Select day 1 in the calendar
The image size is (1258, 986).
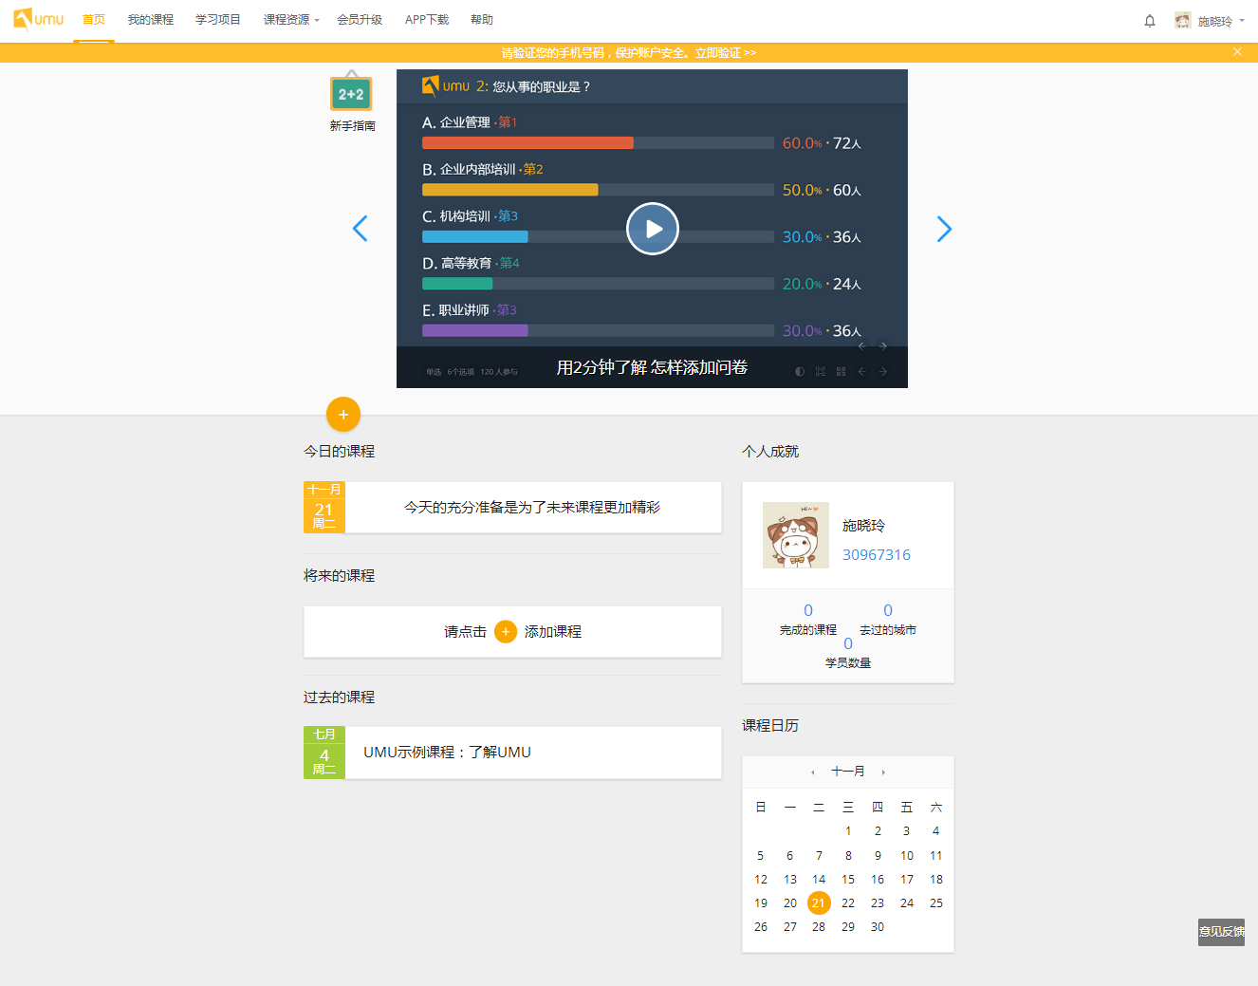tap(848, 831)
